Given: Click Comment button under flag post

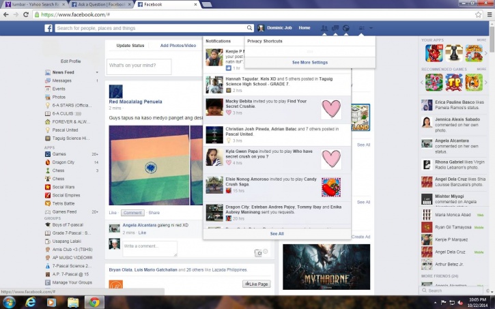Looking at the screenshot, I should click(x=132, y=213).
